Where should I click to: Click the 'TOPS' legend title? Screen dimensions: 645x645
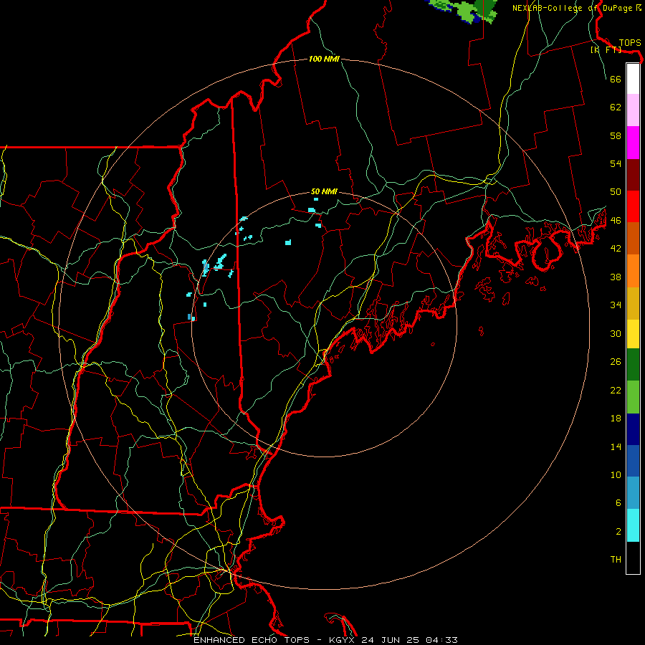[x=630, y=42]
